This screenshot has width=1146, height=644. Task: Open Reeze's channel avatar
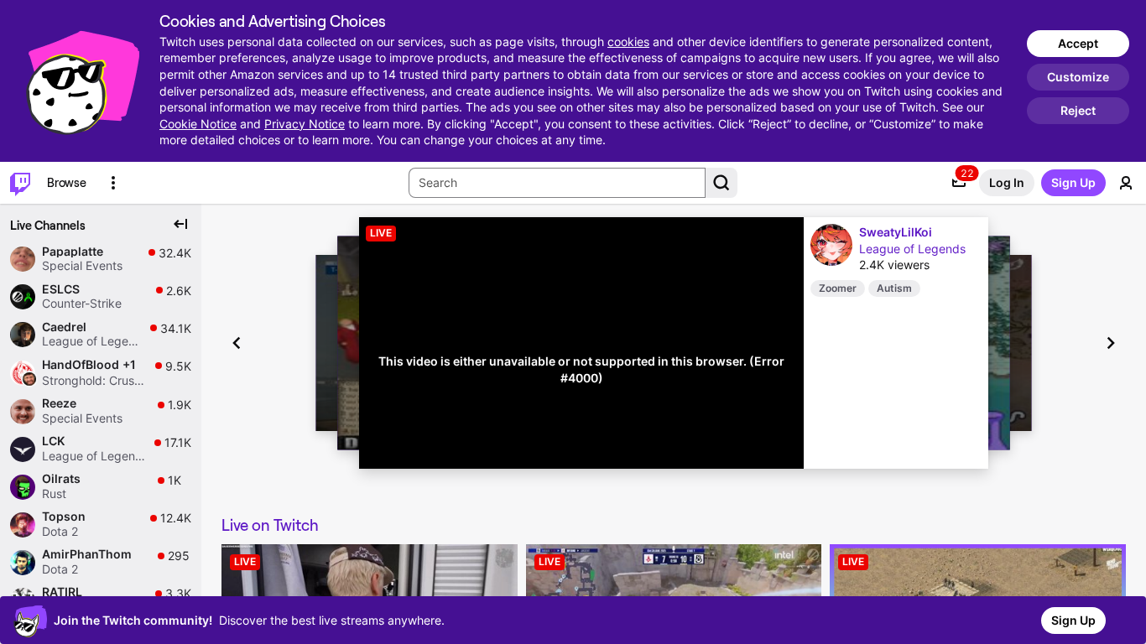[x=22, y=411]
